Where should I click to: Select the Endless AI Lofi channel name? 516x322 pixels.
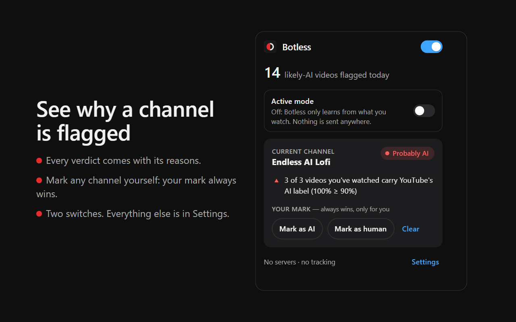(301, 162)
